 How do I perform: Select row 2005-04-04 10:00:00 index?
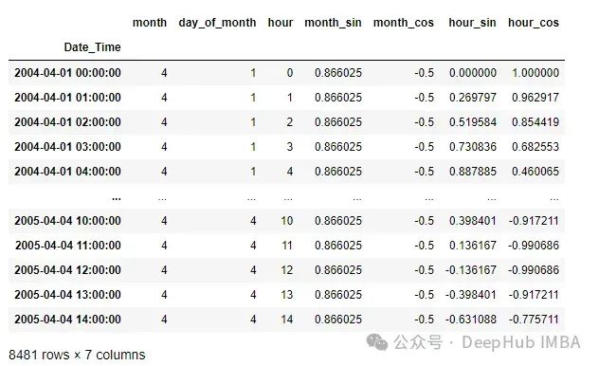click(67, 221)
